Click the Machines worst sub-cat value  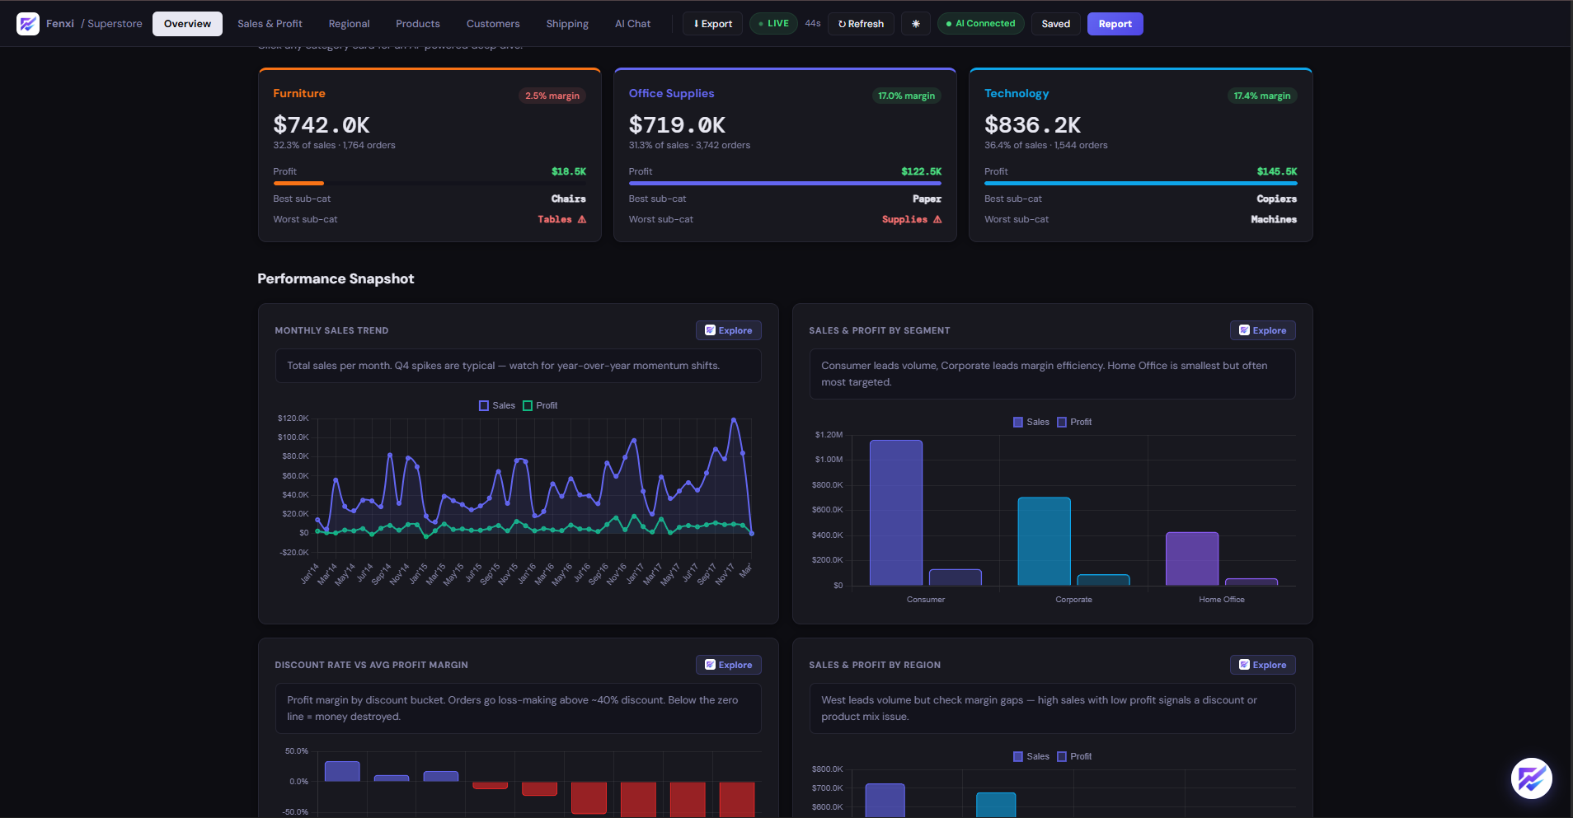[x=1274, y=219]
